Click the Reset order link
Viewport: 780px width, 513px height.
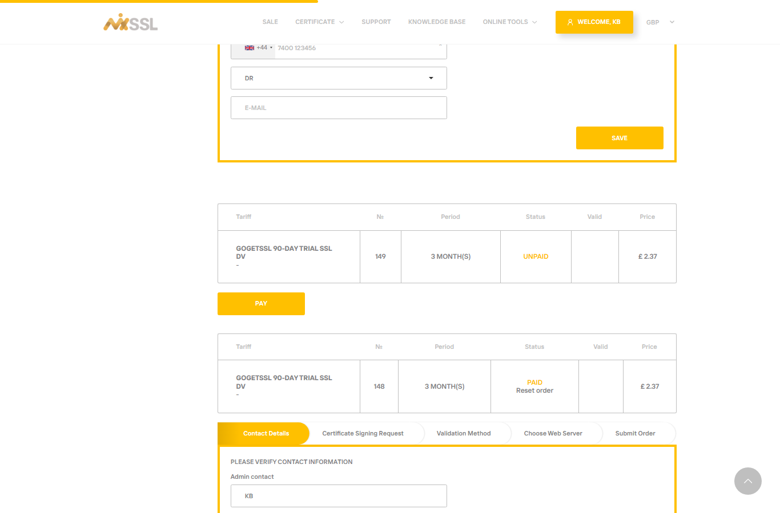534,391
